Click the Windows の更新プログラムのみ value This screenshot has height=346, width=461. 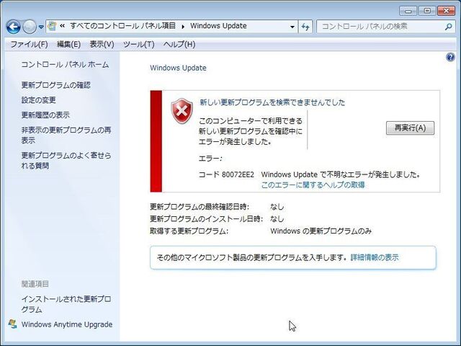pos(321,231)
